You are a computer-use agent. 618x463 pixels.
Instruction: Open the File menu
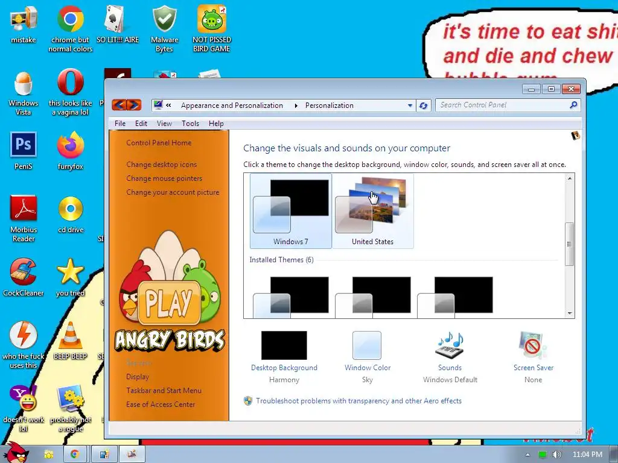pyautogui.click(x=120, y=124)
